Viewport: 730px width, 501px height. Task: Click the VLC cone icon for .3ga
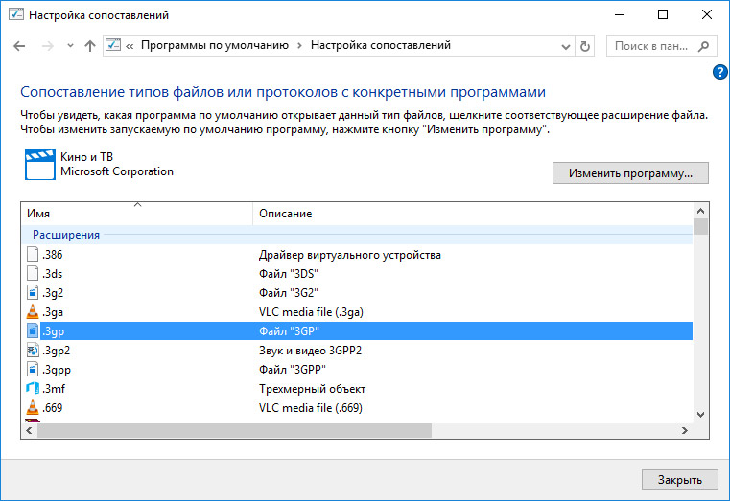32,312
